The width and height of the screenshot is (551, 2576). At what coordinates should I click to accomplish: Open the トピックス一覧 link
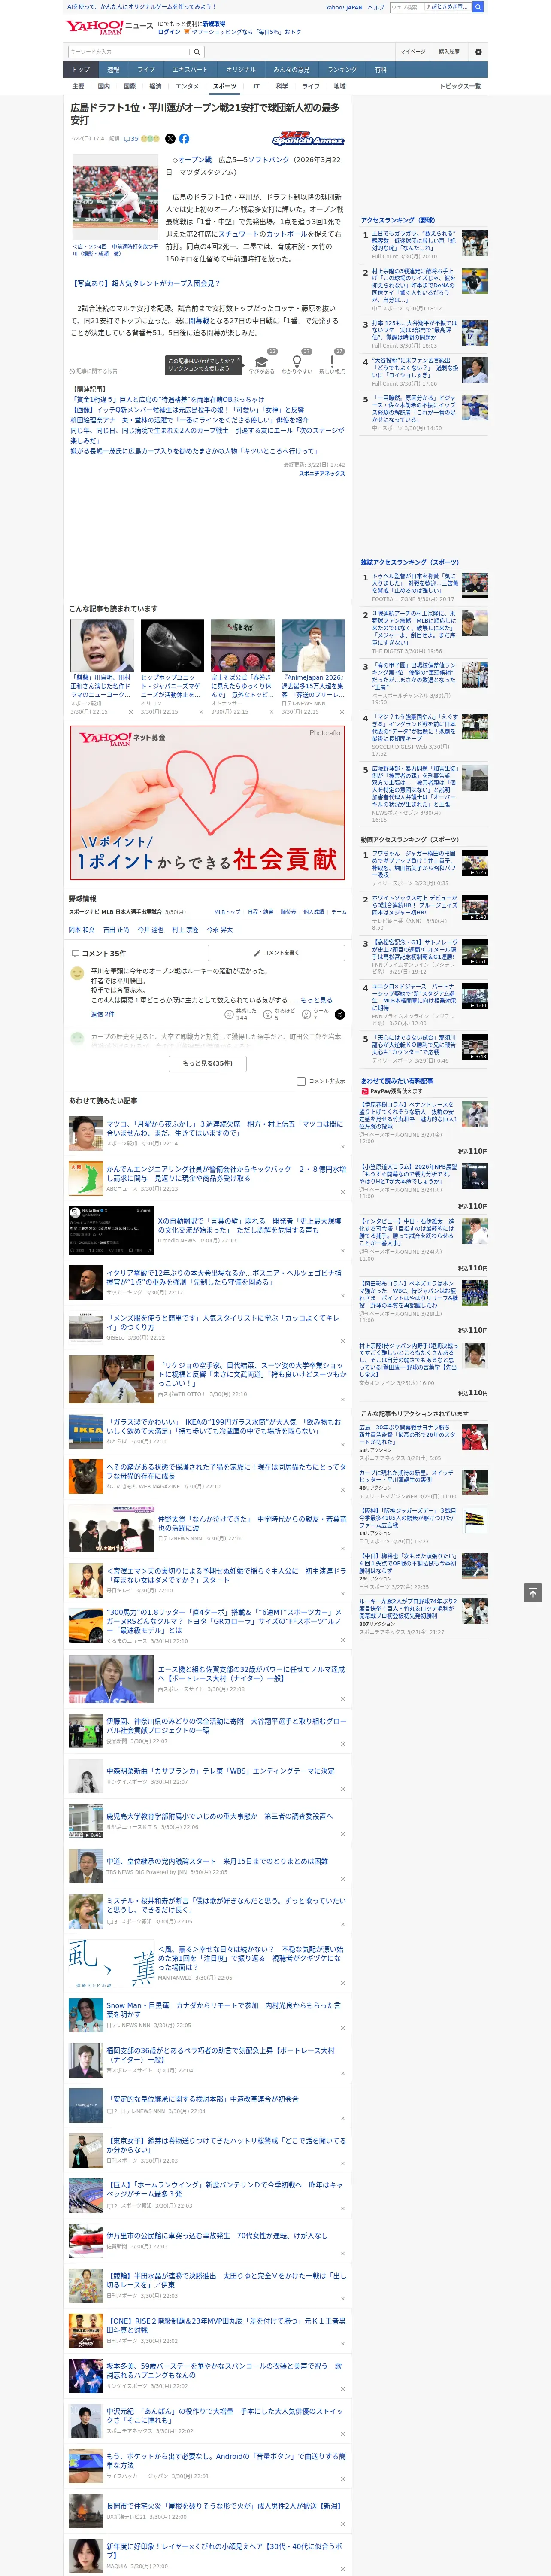[460, 86]
